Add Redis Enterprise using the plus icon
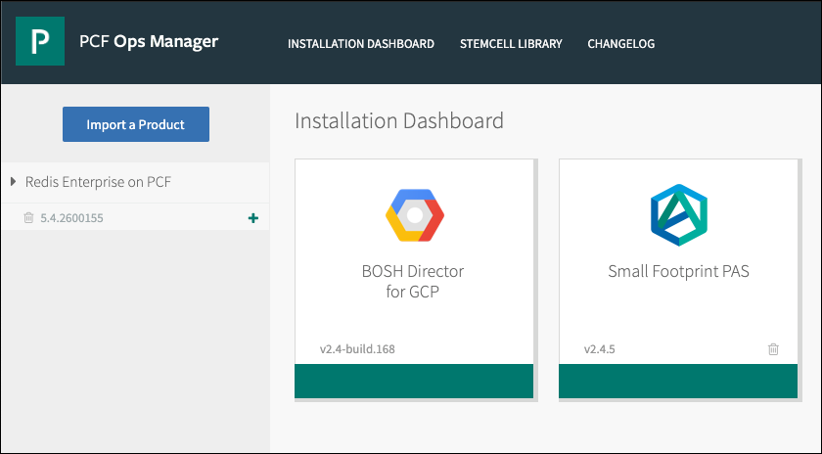This screenshot has height=454, width=822. tap(253, 218)
